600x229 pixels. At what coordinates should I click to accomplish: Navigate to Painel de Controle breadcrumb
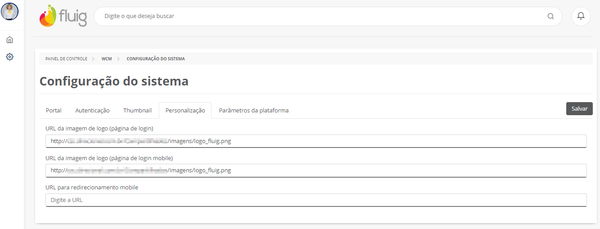[x=66, y=59]
